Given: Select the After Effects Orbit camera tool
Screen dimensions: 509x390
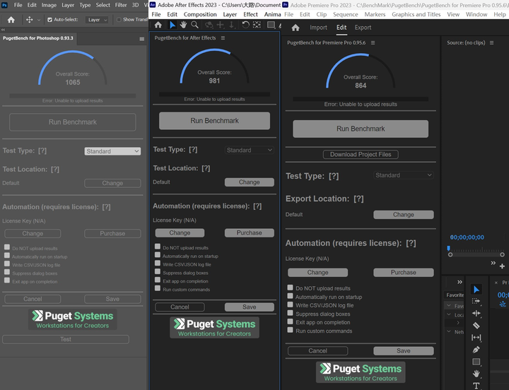Looking at the screenshot, I should tap(209, 25).
